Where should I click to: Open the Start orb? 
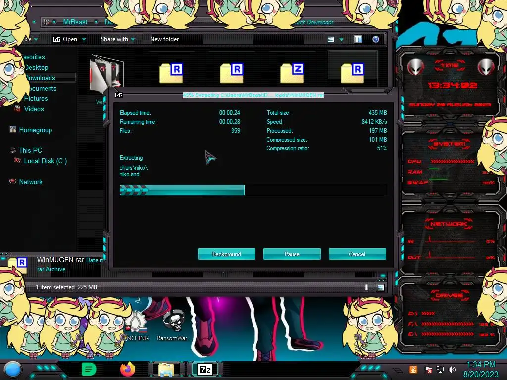coord(13,369)
